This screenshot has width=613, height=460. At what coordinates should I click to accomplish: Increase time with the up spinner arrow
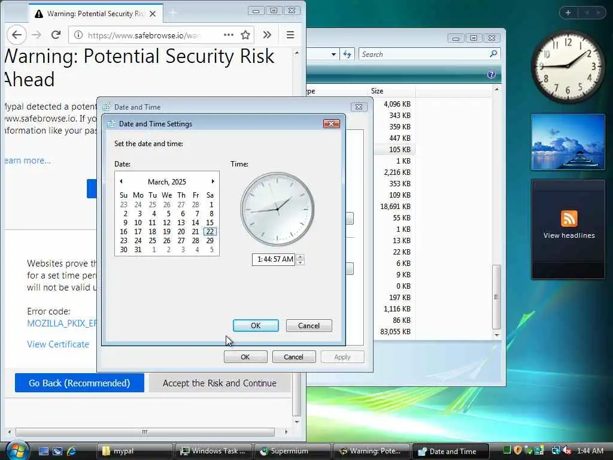[x=301, y=256]
